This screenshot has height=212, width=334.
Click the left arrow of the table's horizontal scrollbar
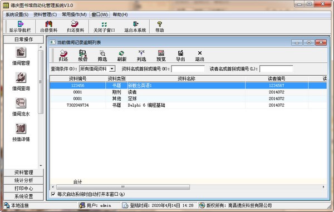[53, 187]
